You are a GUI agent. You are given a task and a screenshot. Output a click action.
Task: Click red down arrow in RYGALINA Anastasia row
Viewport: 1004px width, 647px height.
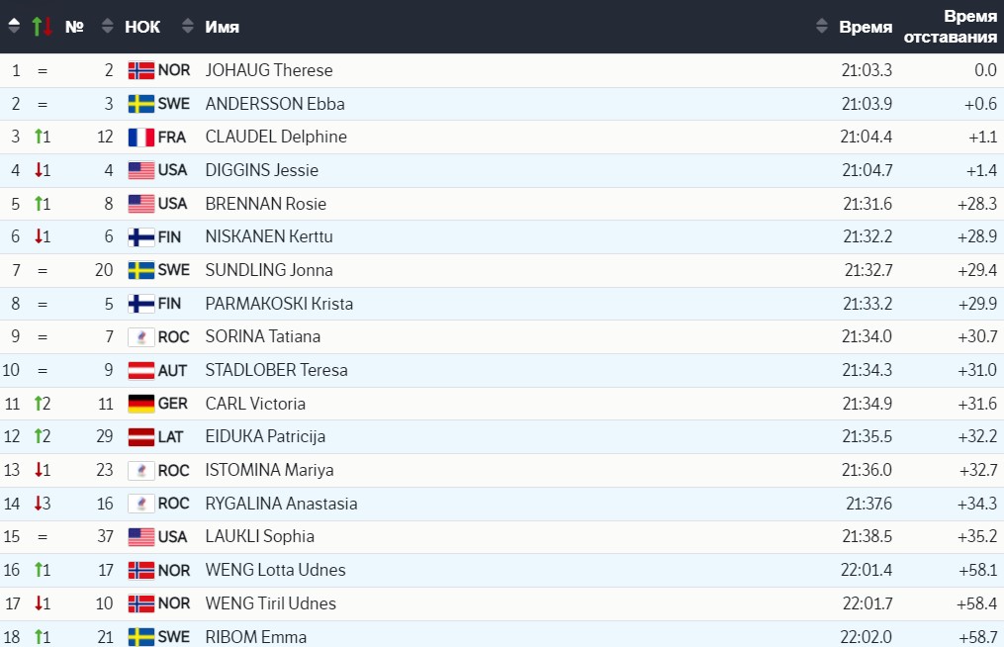pyautogui.click(x=39, y=504)
